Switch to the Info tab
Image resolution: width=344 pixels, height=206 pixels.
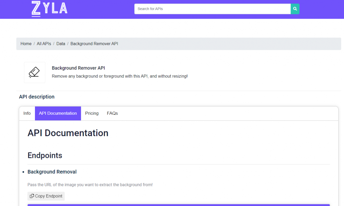point(27,113)
